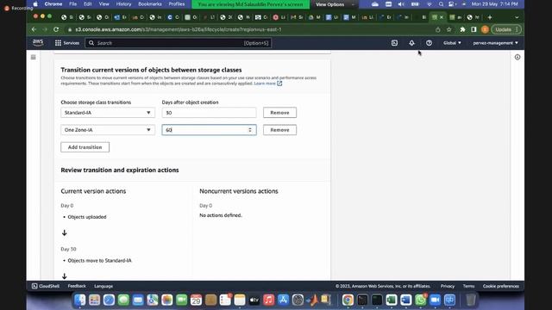The width and height of the screenshot is (552, 310).
Task: Reload the page in Chrome
Action: coord(56,29)
